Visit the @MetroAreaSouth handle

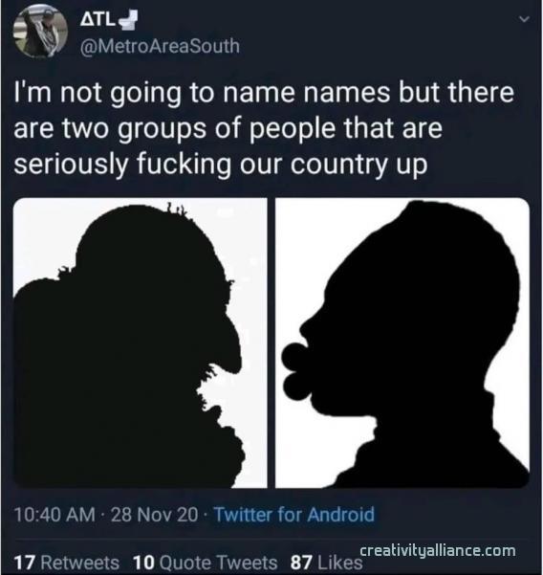pyautogui.click(x=160, y=46)
